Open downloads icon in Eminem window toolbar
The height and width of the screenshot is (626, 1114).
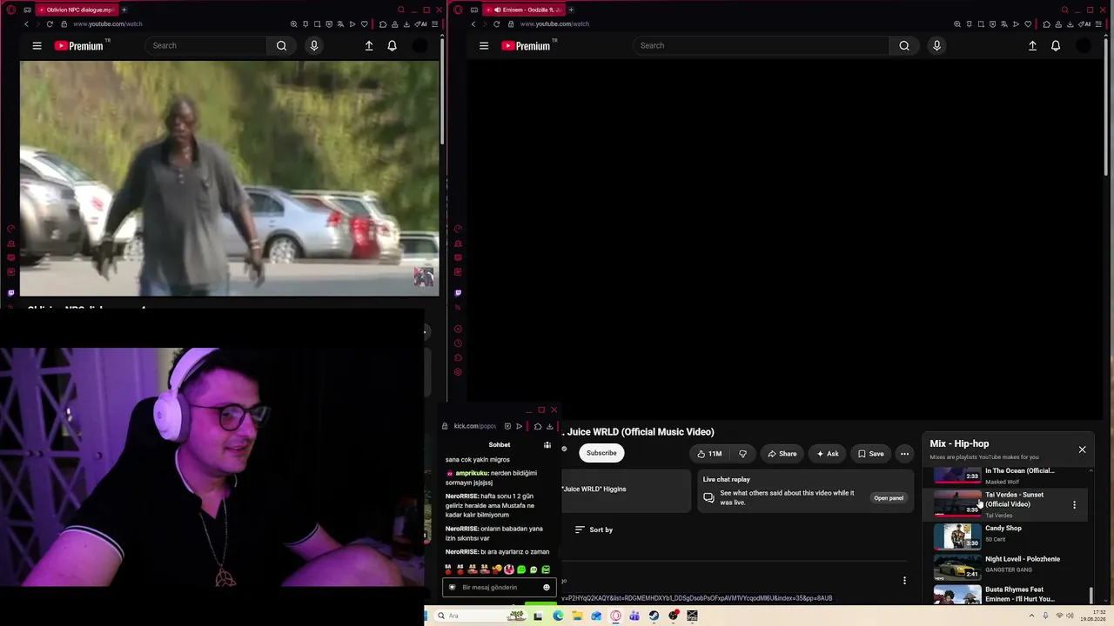tap(1070, 24)
